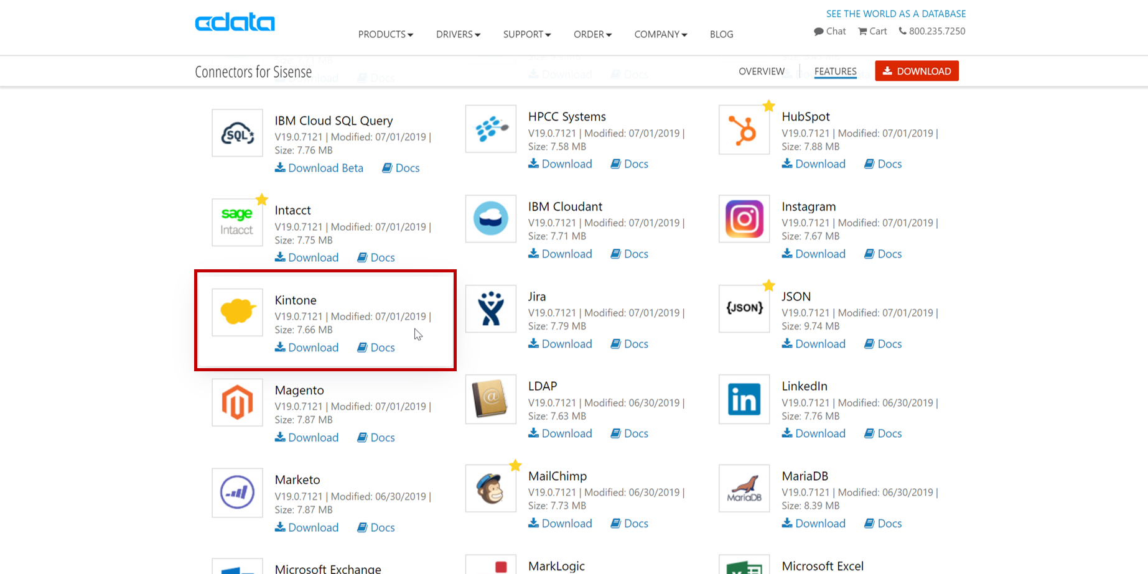The image size is (1148, 574).
Task: Click the IBM Cloudant logo
Action: 491,219
